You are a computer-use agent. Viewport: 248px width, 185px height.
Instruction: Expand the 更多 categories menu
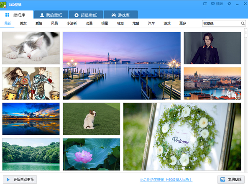183,23
